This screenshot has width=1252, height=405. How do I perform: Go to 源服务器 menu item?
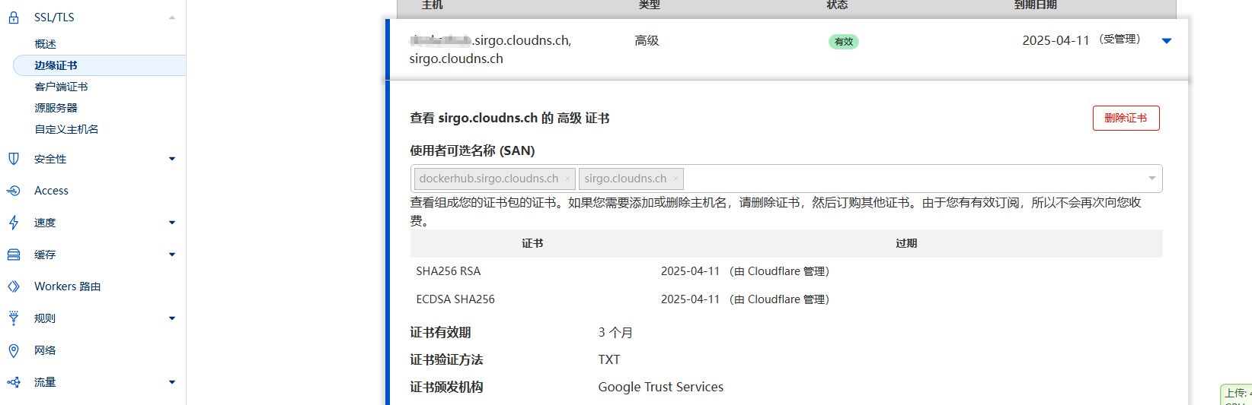[56, 108]
